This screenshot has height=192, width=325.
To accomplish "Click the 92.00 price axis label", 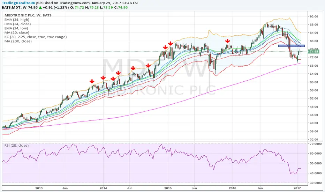I will pyautogui.click(x=314, y=16).
